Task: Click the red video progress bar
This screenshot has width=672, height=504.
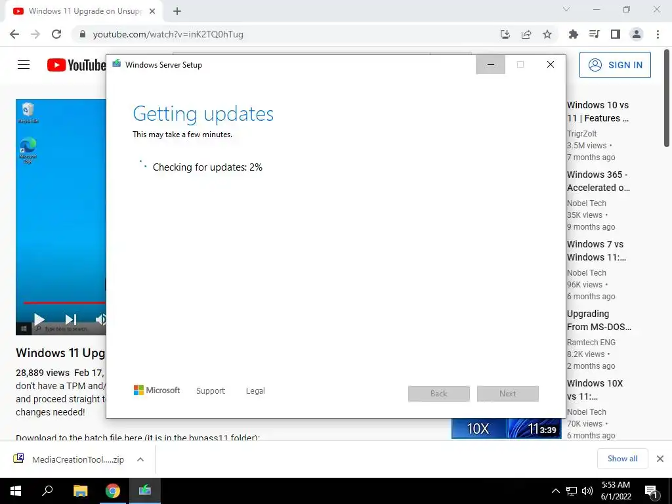Action: click(x=64, y=303)
